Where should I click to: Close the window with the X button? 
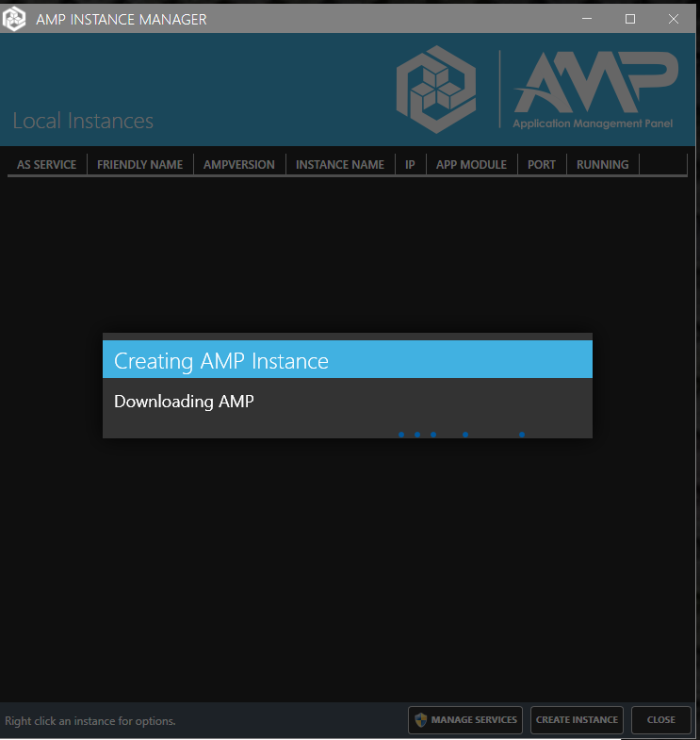pyautogui.click(x=674, y=19)
